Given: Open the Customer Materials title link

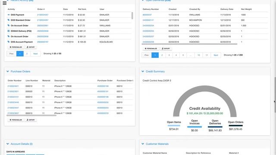Looking at the screenshot, I should pyautogui.click(x=157, y=144).
